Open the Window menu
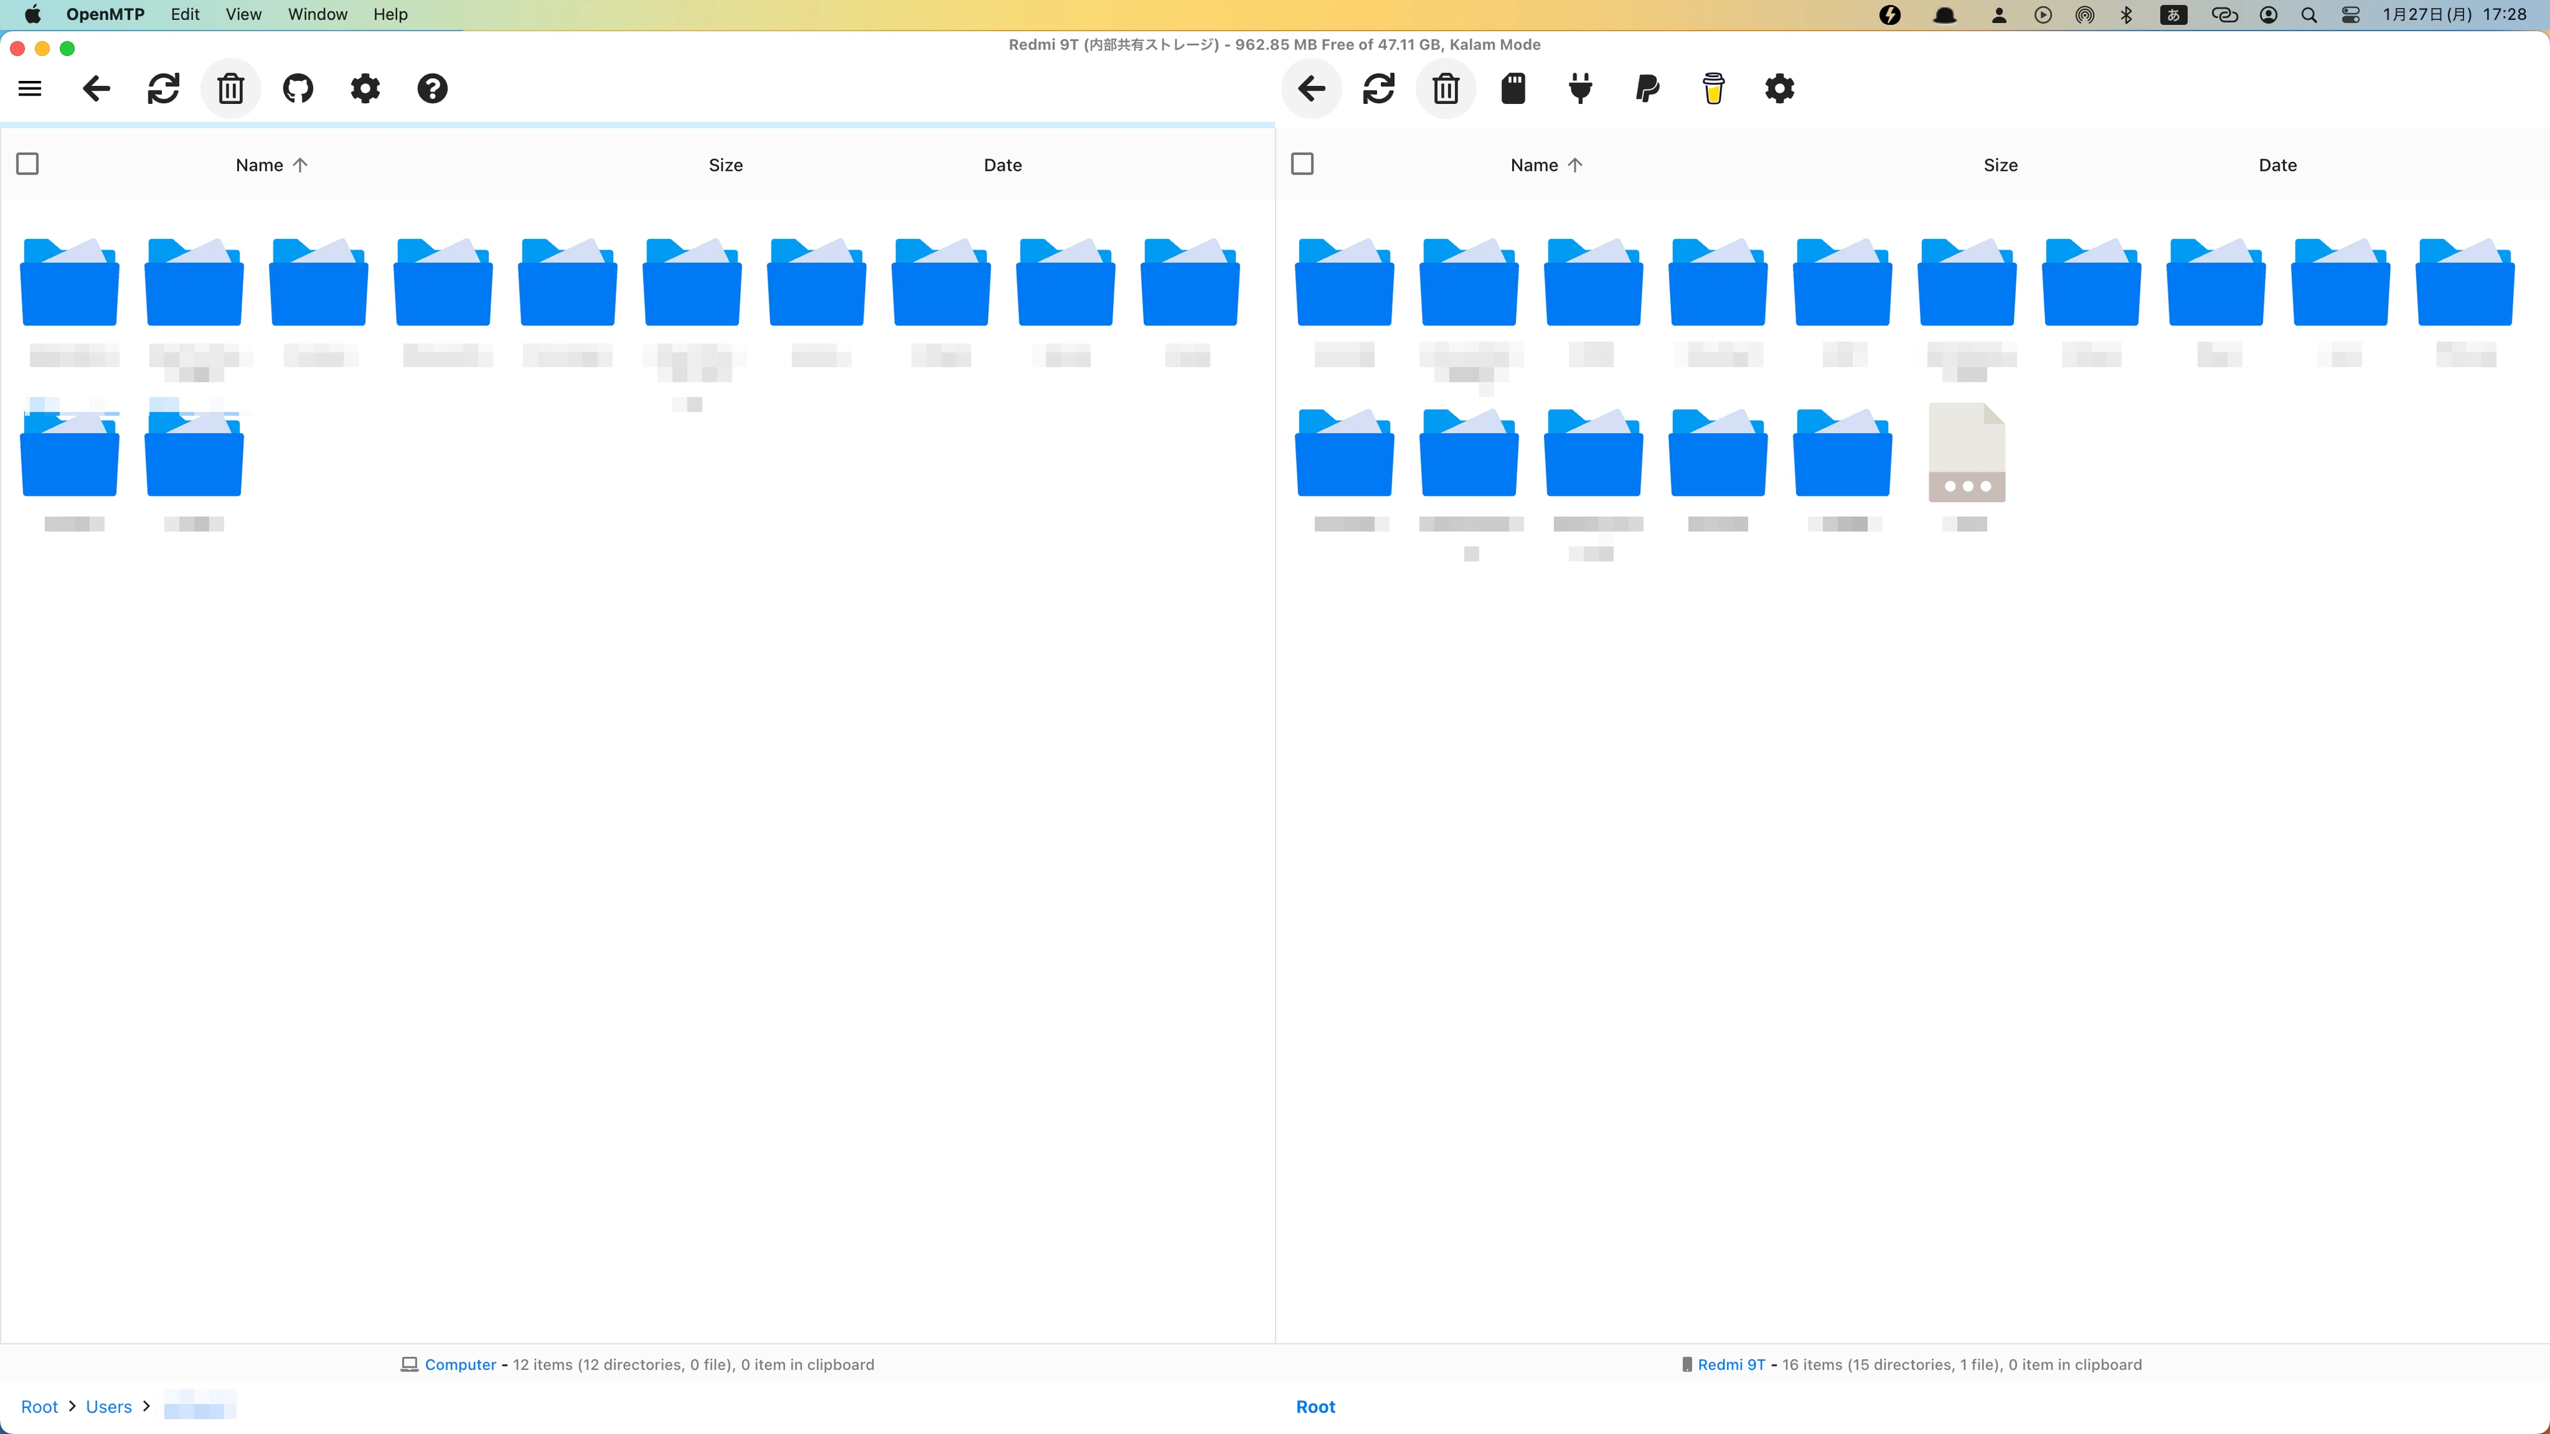 (317, 15)
